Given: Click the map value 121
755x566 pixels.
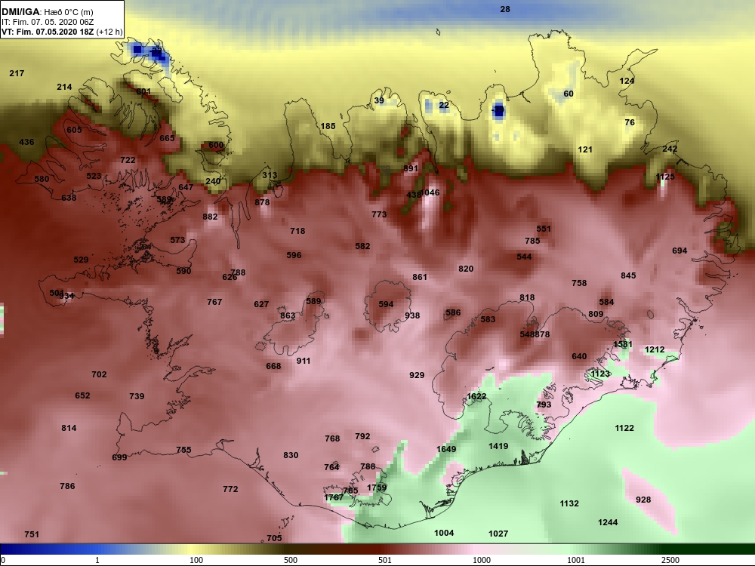Looking at the screenshot, I should (x=585, y=149).
